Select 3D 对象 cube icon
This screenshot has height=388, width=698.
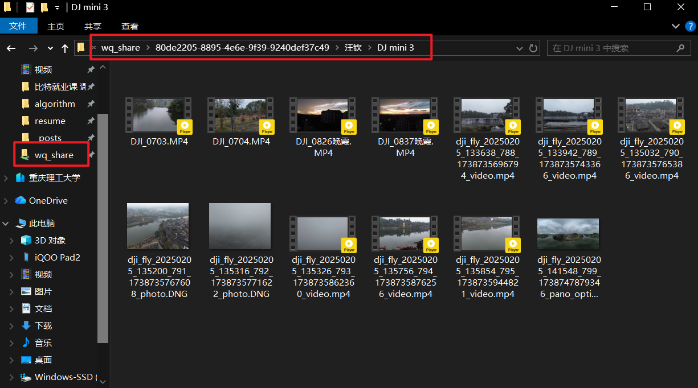[x=26, y=240]
